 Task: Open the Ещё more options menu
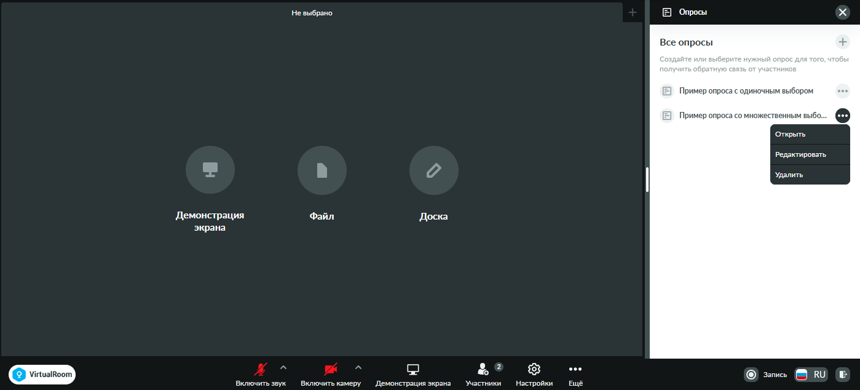click(x=575, y=374)
